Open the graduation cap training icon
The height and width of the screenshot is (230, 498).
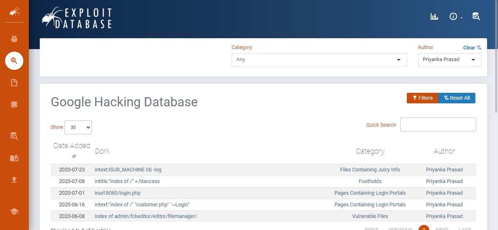(14, 211)
